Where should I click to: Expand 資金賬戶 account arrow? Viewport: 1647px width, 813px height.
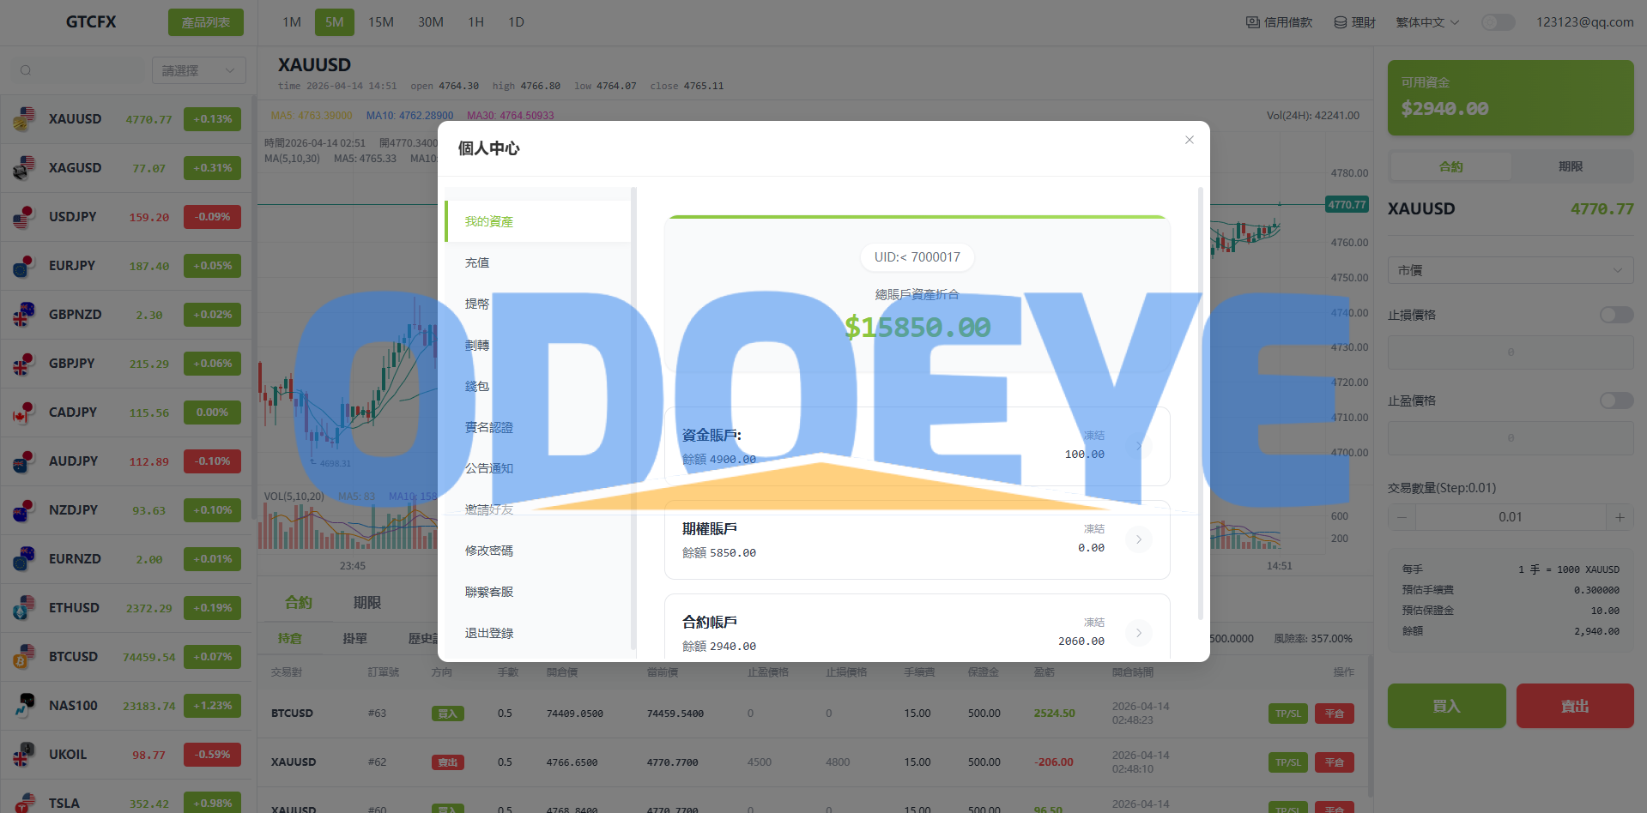click(1139, 446)
